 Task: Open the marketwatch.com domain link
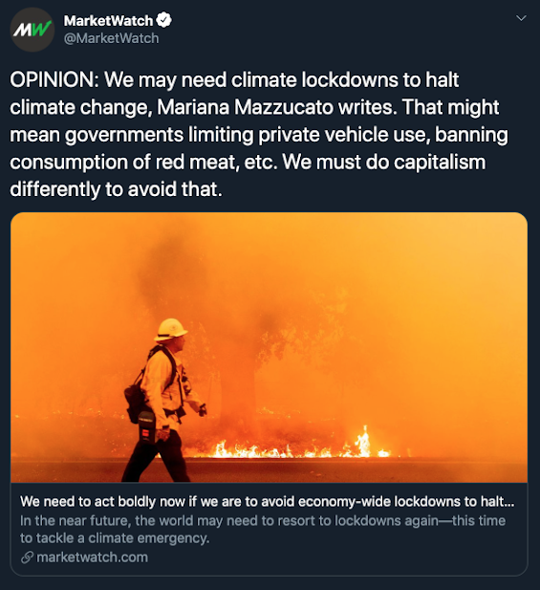click(x=92, y=557)
